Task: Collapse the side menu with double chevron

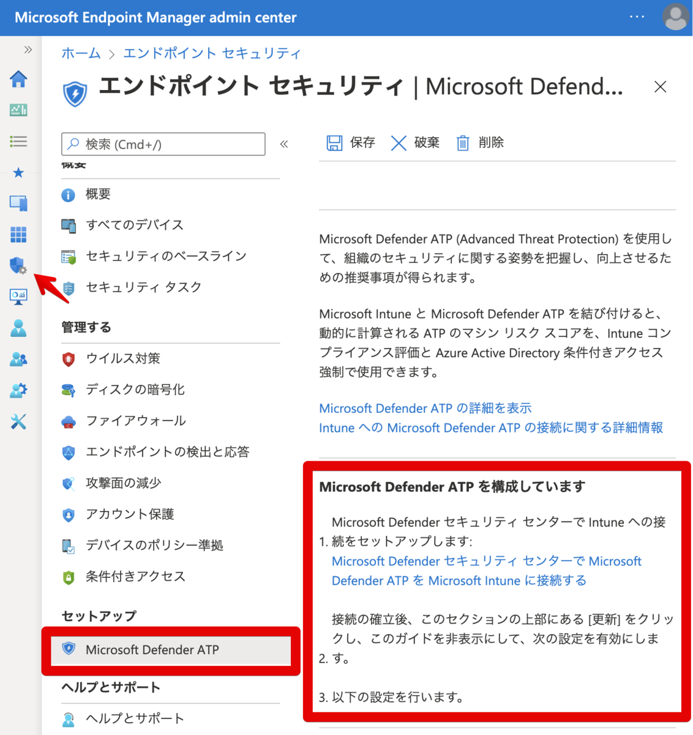Action: 284,144
